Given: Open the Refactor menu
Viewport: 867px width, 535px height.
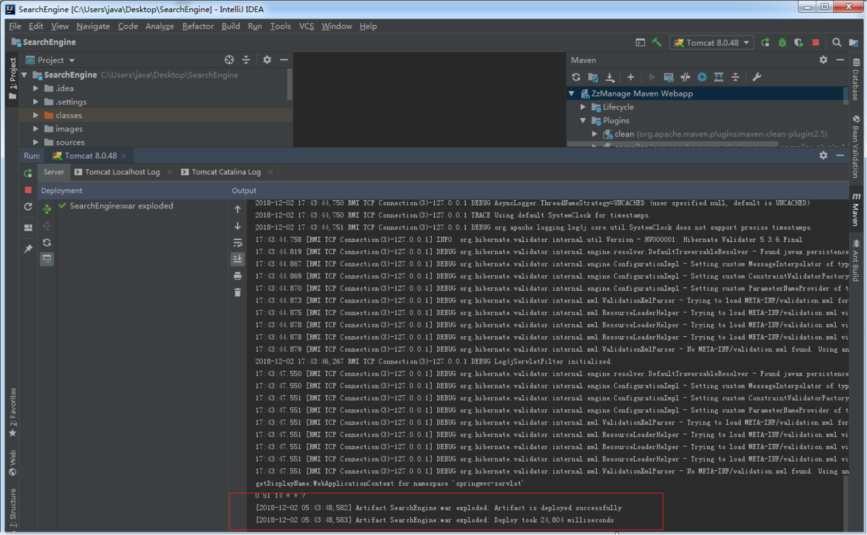Looking at the screenshot, I should (198, 26).
